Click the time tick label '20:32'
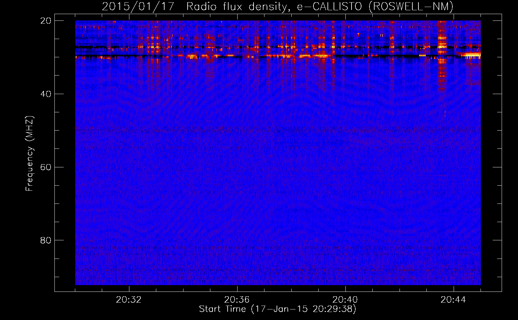Screen dimensions: 518x320 point(129,300)
